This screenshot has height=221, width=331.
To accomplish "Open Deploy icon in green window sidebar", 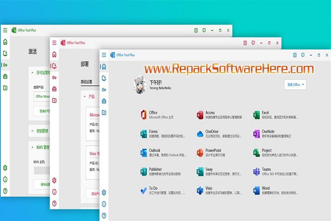I will tap(5, 53).
